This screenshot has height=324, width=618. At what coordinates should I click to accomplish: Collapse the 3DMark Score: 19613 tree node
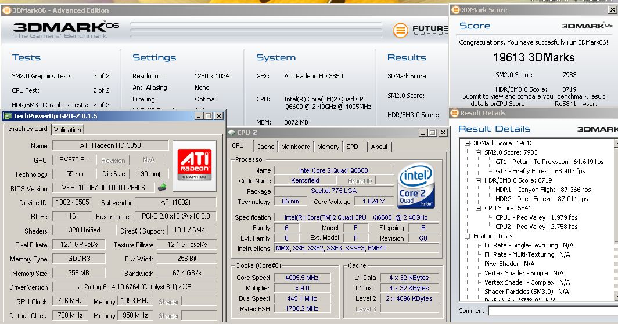(467, 144)
